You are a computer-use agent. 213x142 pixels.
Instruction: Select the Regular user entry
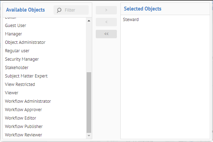17,51
